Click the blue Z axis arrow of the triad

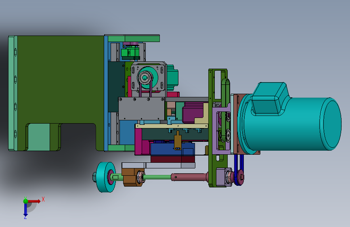pyautogui.click(x=25, y=210)
